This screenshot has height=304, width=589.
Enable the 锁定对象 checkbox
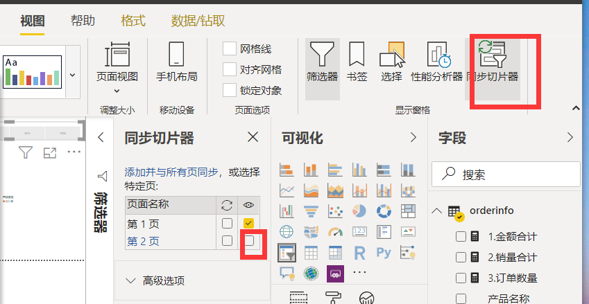229,90
